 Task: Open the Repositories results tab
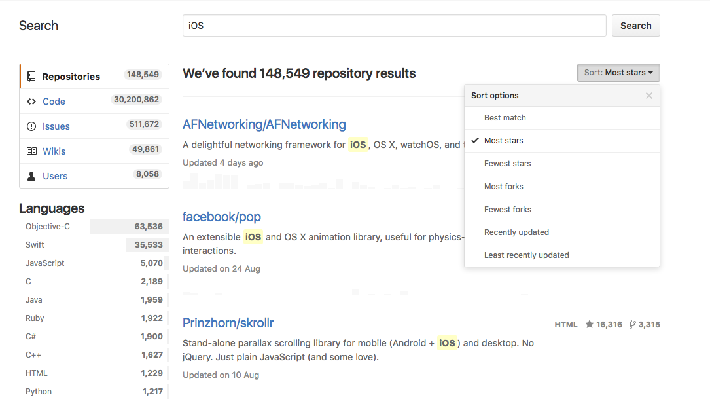[94, 76]
